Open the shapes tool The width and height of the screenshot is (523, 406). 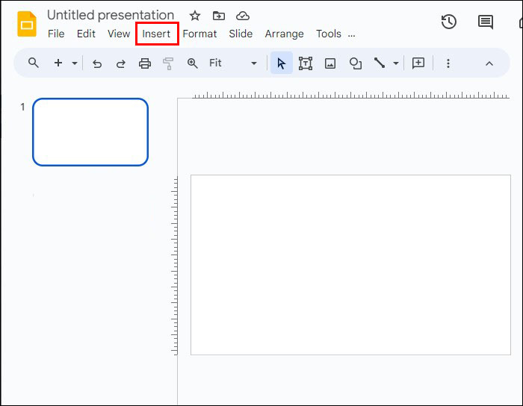pos(356,63)
